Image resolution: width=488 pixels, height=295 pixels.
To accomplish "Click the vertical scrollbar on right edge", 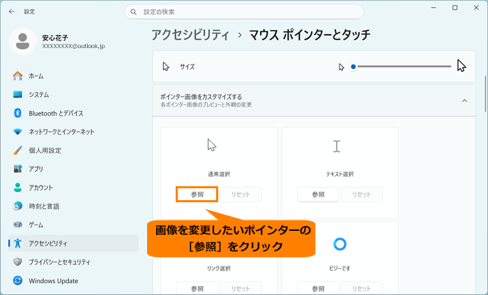I will point(486,93).
